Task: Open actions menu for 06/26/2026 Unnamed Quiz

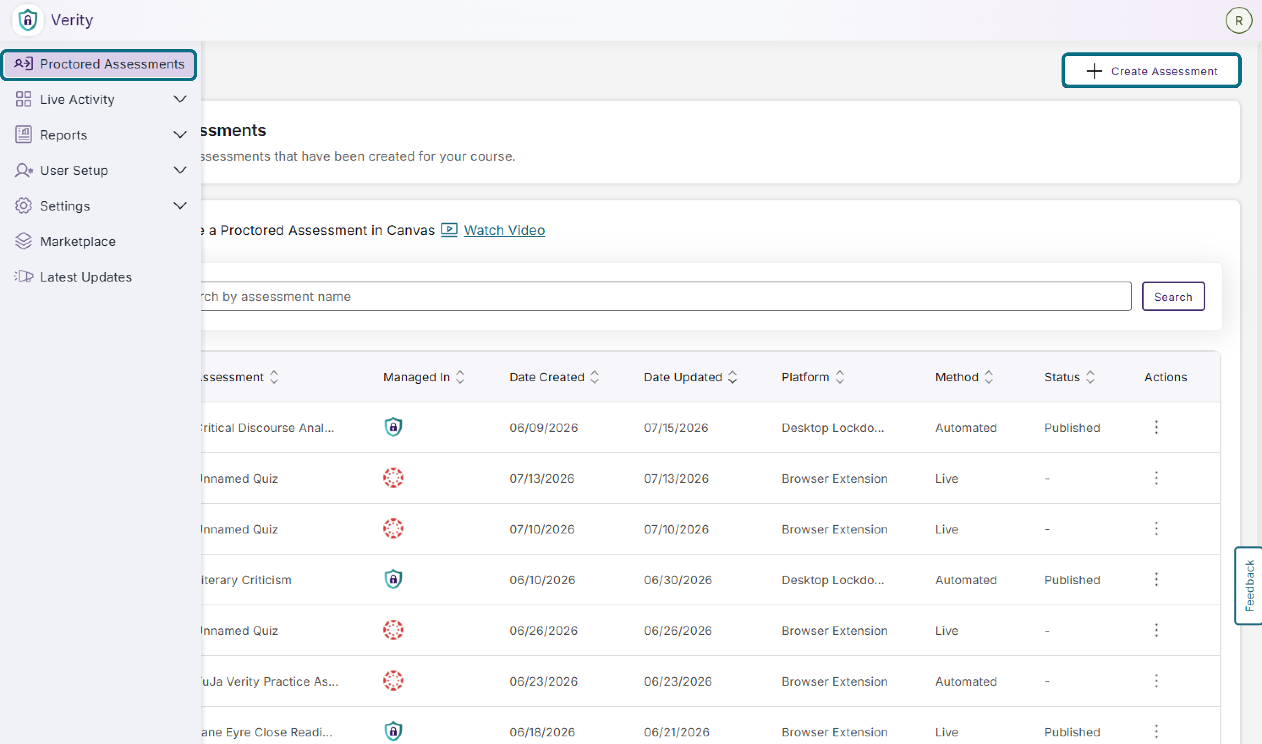Action: [x=1156, y=630]
